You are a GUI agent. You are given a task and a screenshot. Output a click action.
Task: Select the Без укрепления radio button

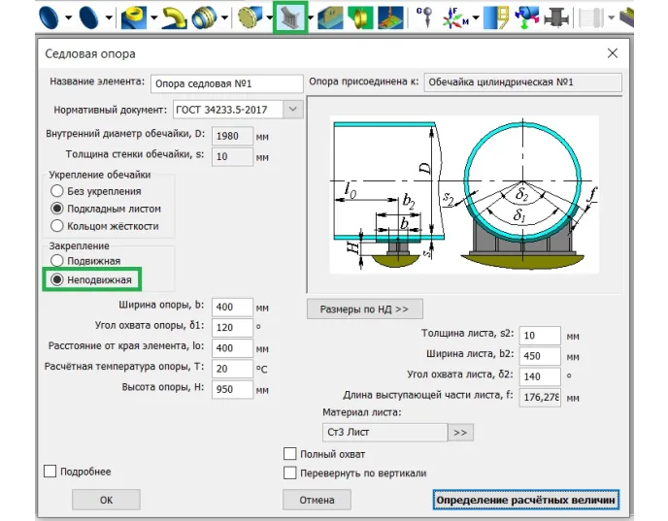[57, 191]
